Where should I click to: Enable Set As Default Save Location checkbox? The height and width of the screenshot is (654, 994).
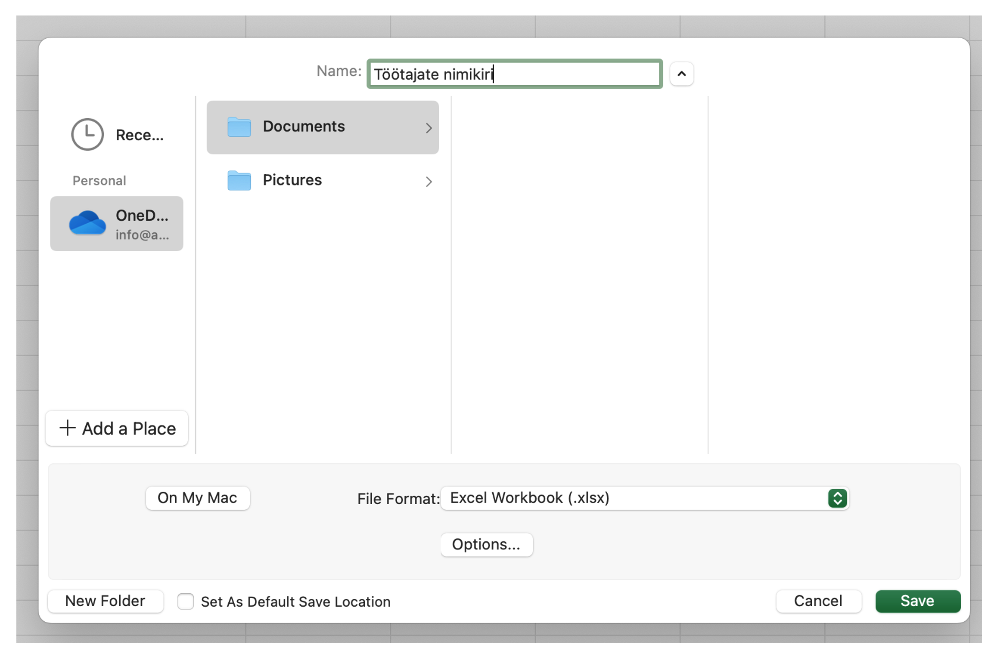[x=186, y=601]
